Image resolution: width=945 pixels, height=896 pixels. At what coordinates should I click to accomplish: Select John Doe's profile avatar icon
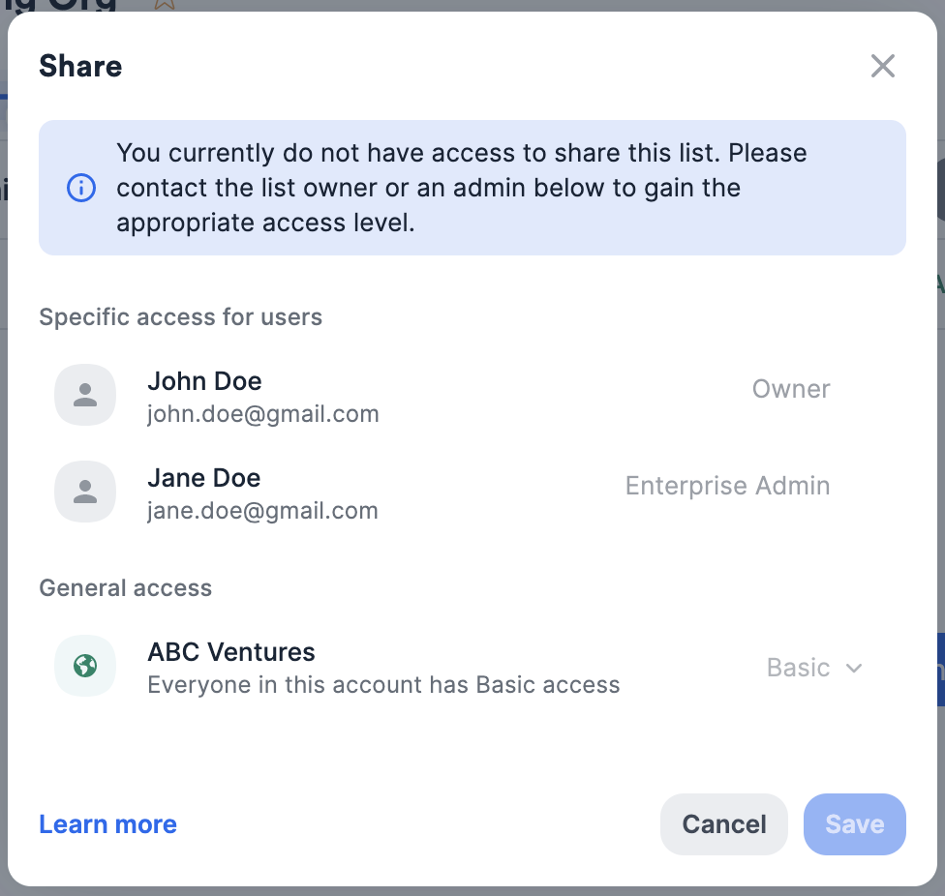(x=84, y=395)
